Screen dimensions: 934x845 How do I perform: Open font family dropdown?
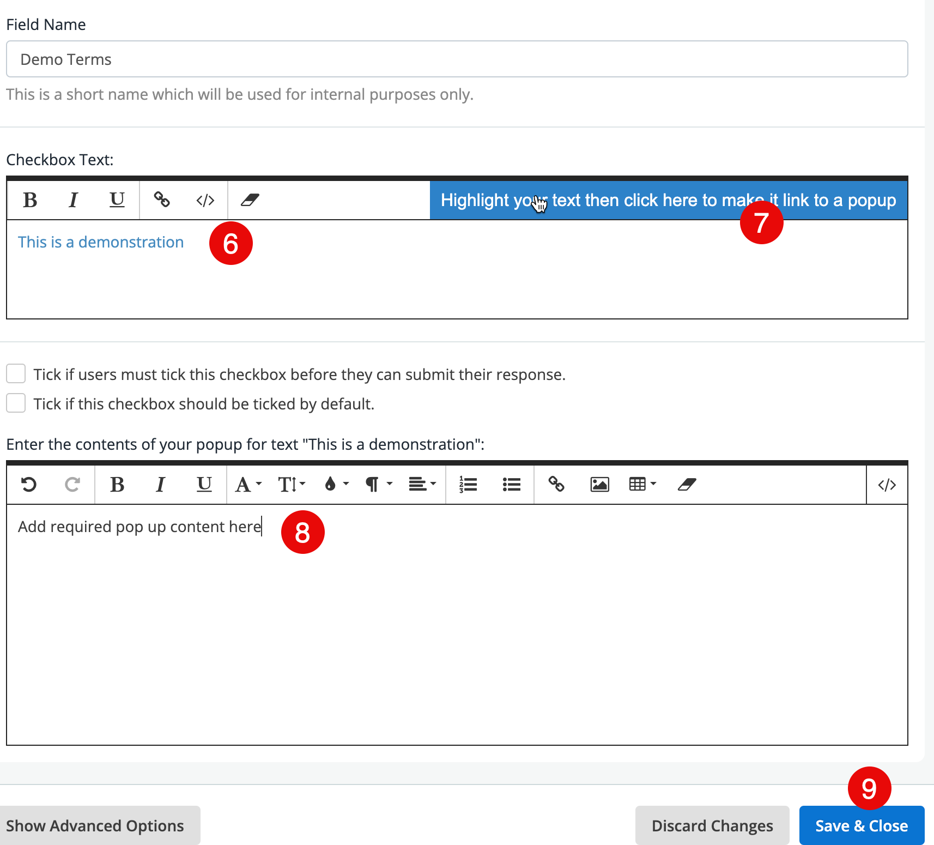[248, 484]
